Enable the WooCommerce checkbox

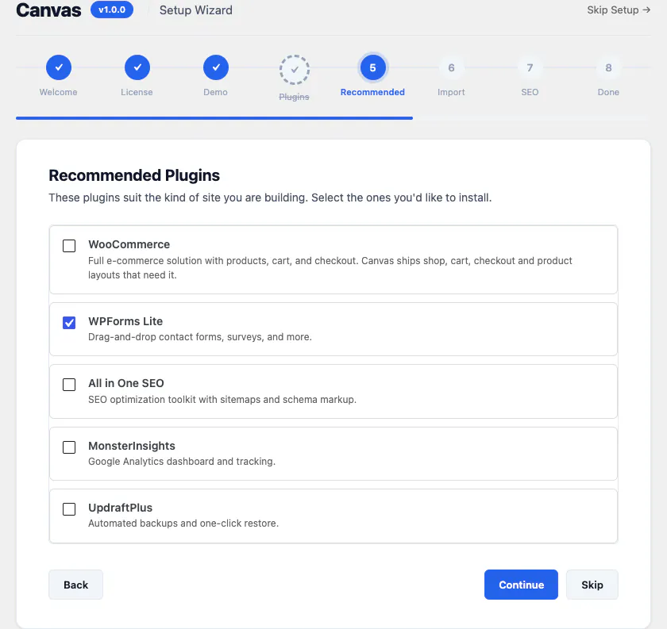[69, 246]
